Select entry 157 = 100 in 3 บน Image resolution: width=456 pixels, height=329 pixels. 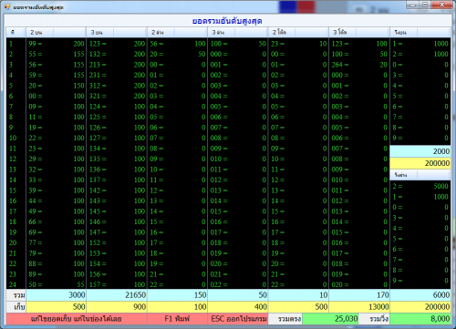click(117, 284)
